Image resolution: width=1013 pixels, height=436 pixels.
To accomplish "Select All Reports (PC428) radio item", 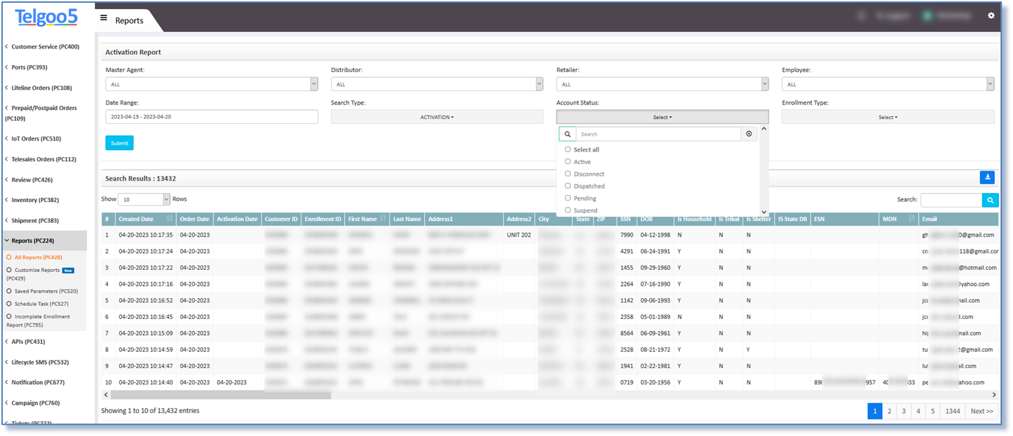I will tap(9, 257).
